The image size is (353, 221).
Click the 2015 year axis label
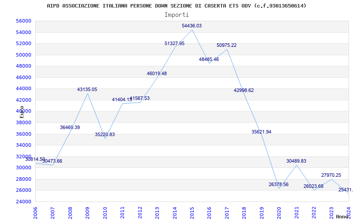[x=192, y=213]
